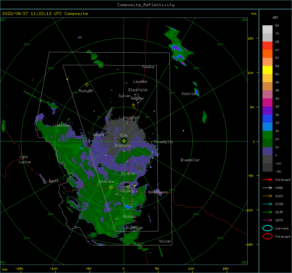292x273 pixels.
Task: Click the Limestone label
Action: coord(61,125)
